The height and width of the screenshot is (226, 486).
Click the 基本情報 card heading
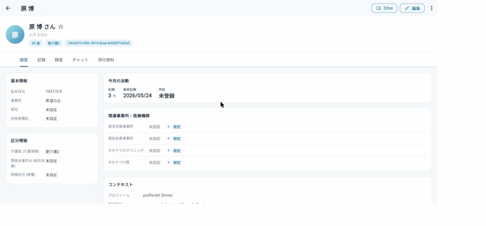pos(19,81)
